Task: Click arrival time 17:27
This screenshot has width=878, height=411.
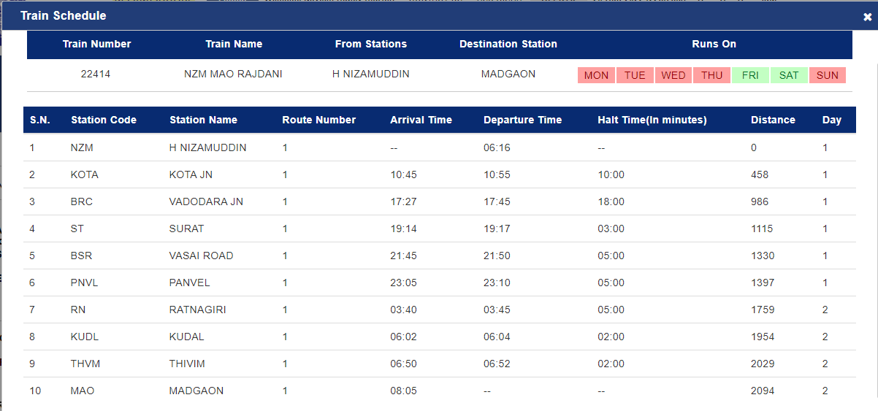Action: pos(403,201)
